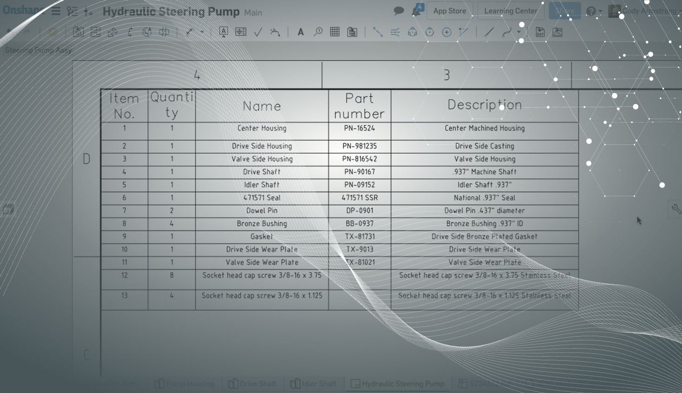The image size is (682, 393).
Task: Expand the spline tool dropdown arrow
Action: 519,32
